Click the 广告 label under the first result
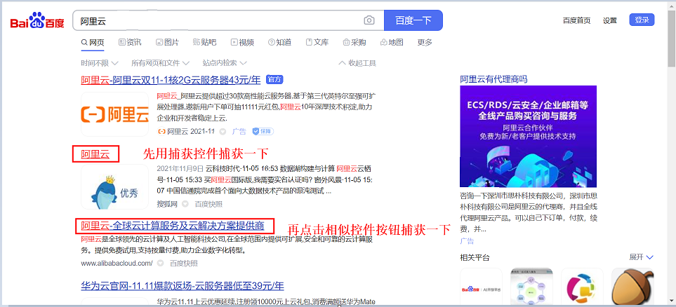 point(239,131)
